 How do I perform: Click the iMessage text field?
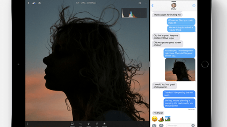180,126
